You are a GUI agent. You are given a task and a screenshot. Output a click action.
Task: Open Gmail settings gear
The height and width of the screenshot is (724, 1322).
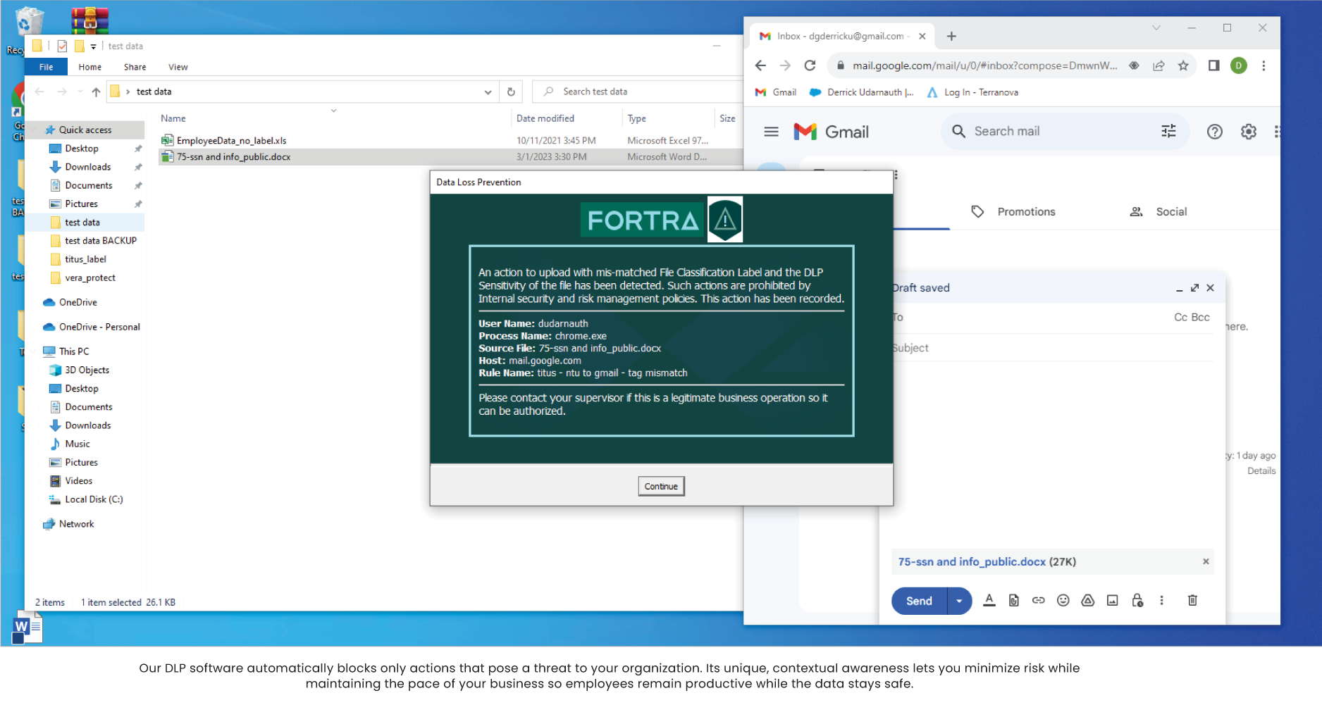(x=1248, y=131)
